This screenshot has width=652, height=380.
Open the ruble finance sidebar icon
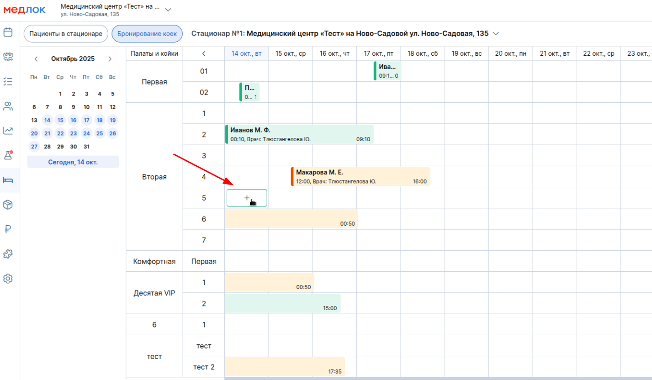coord(8,229)
